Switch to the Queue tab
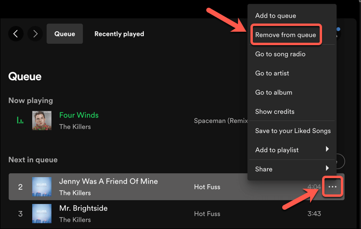 click(x=64, y=34)
